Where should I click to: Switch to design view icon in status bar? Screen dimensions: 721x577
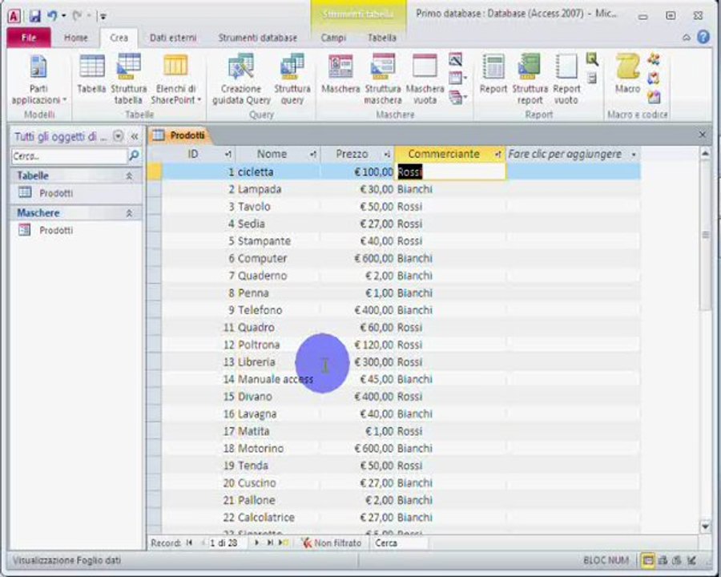click(x=691, y=560)
